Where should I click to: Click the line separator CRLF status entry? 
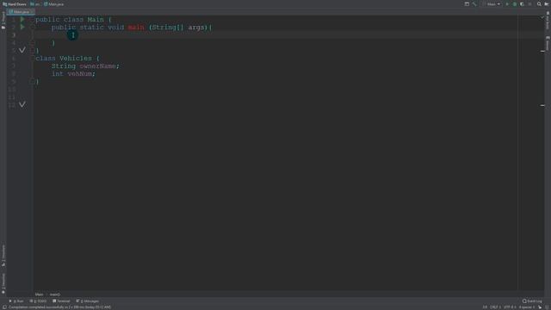(x=496, y=307)
